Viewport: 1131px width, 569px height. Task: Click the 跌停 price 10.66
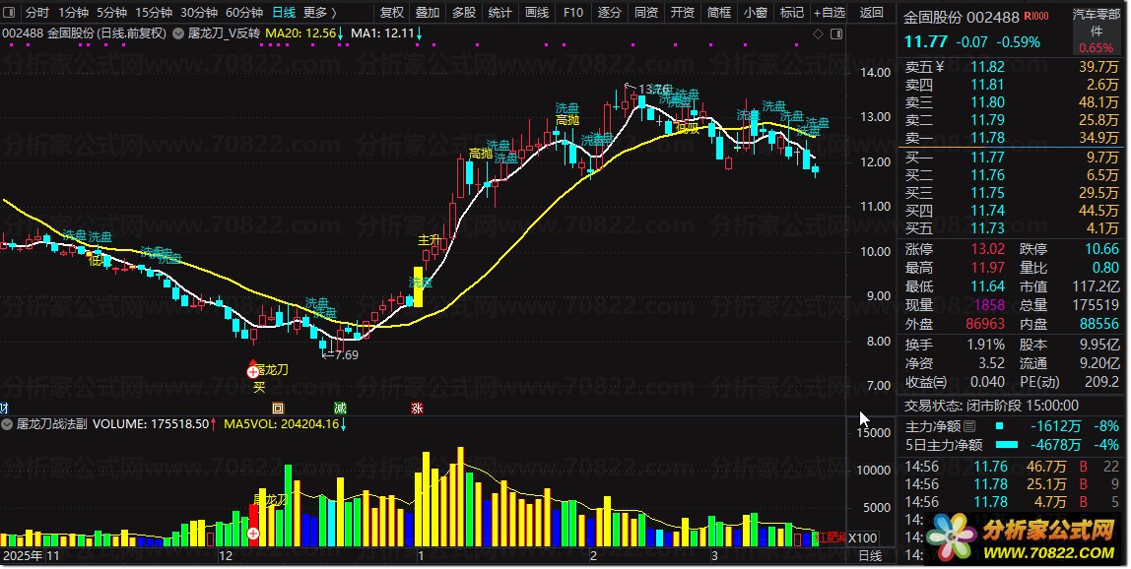click(1102, 249)
